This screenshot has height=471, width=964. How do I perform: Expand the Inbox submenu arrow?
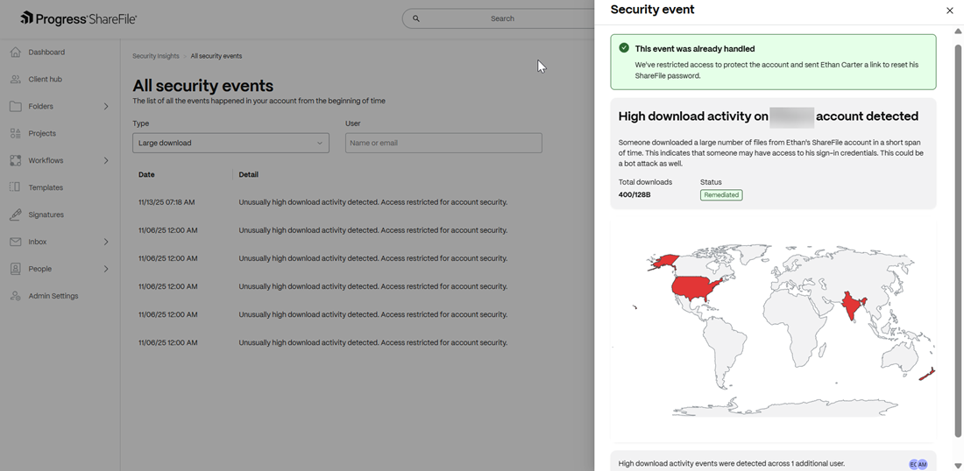point(106,242)
